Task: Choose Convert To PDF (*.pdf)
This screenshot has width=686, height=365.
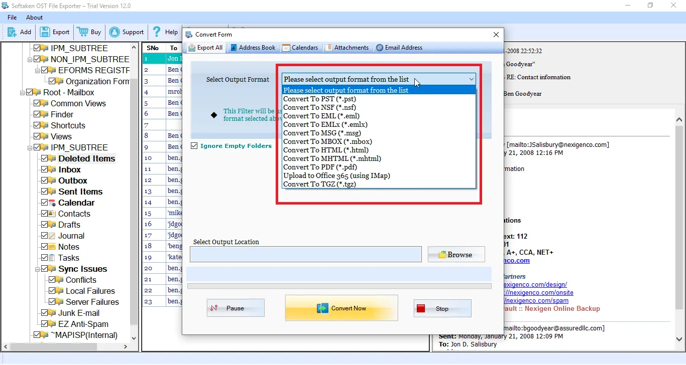Action: click(x=379, y=167)
